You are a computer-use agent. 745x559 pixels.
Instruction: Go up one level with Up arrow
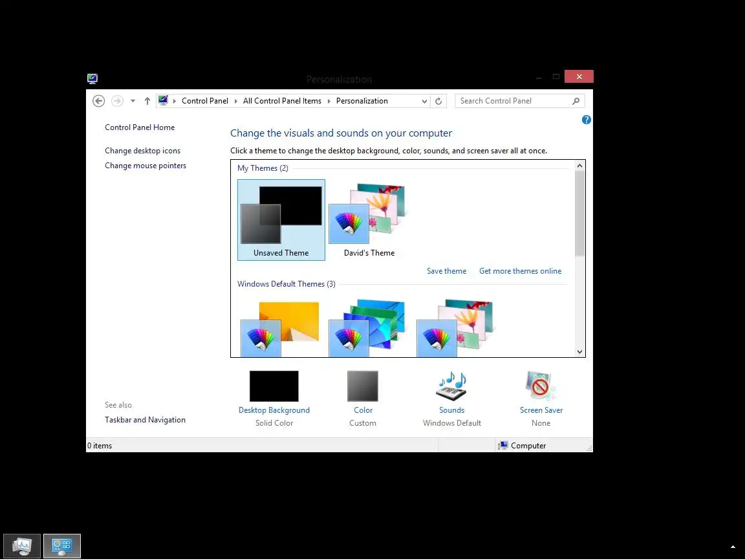pyautogui.click(x=147, y=101)
